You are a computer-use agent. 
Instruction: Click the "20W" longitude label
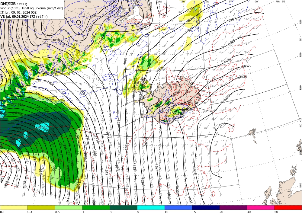pos(159,2)
